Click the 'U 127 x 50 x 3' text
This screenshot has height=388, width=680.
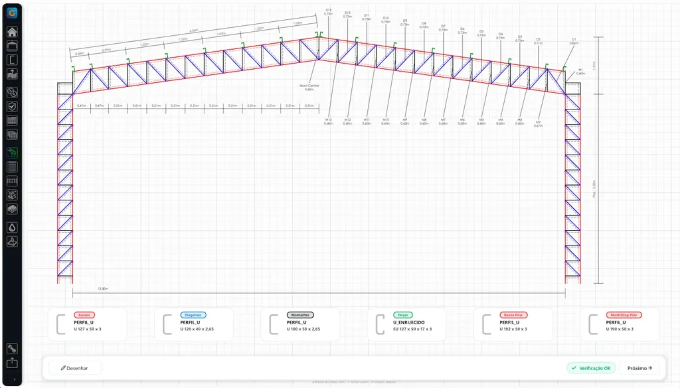click(88, 329)
